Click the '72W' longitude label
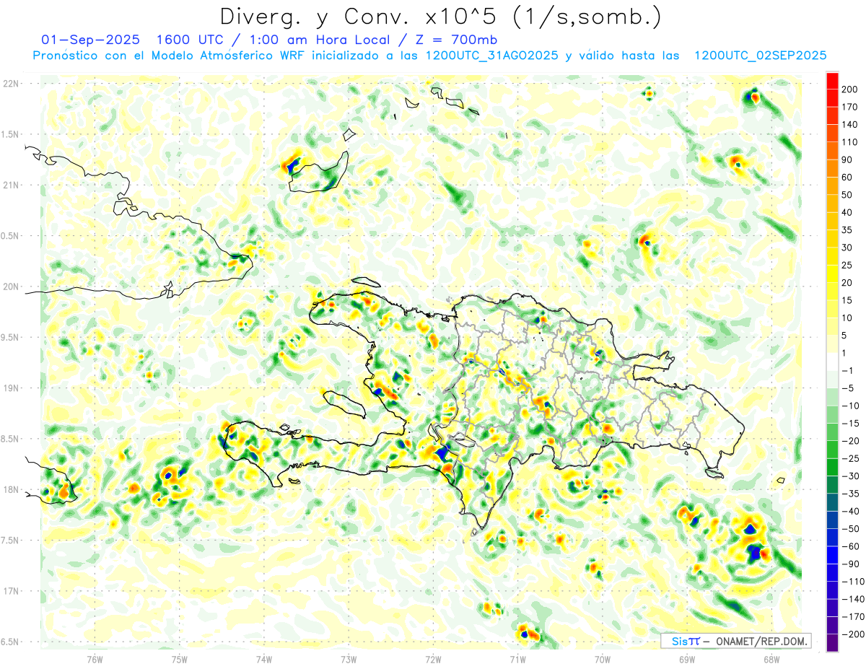 433,660
